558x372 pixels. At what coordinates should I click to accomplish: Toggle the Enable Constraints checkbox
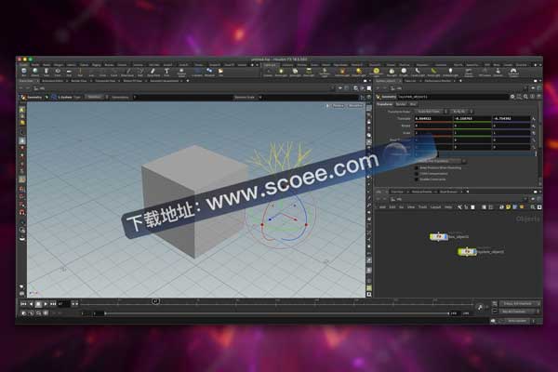417,179
